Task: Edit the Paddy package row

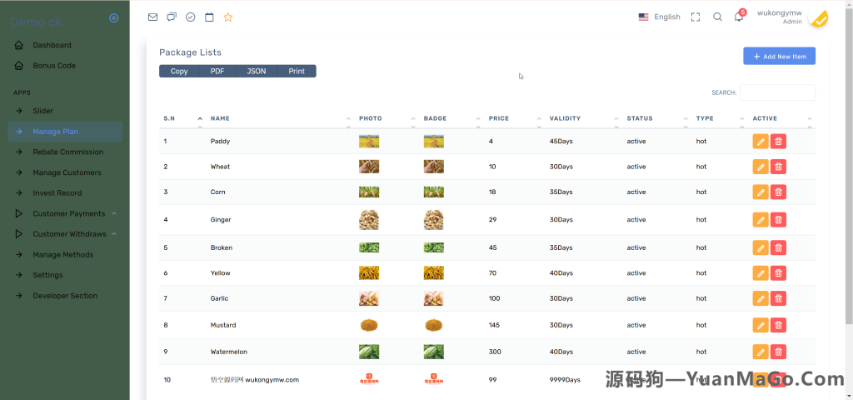Action: 761,142
